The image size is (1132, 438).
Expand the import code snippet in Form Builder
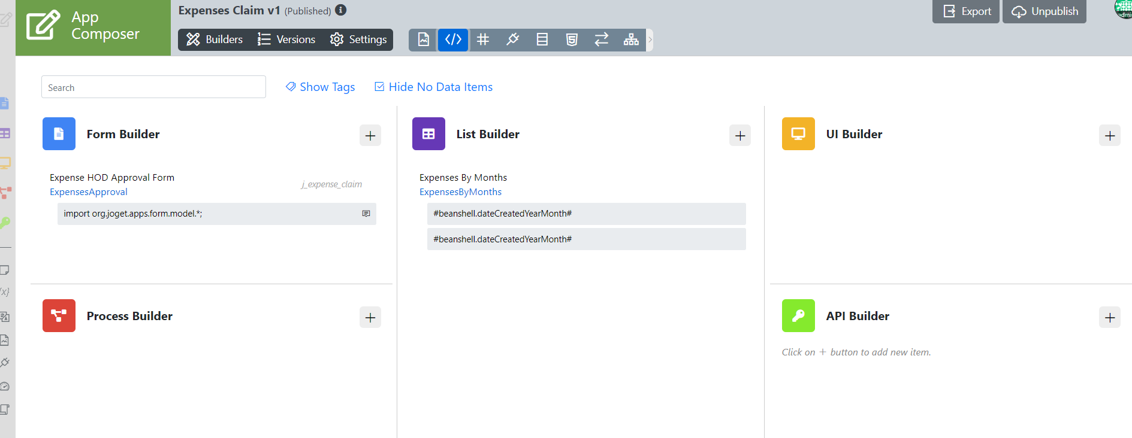pos(366,214)
